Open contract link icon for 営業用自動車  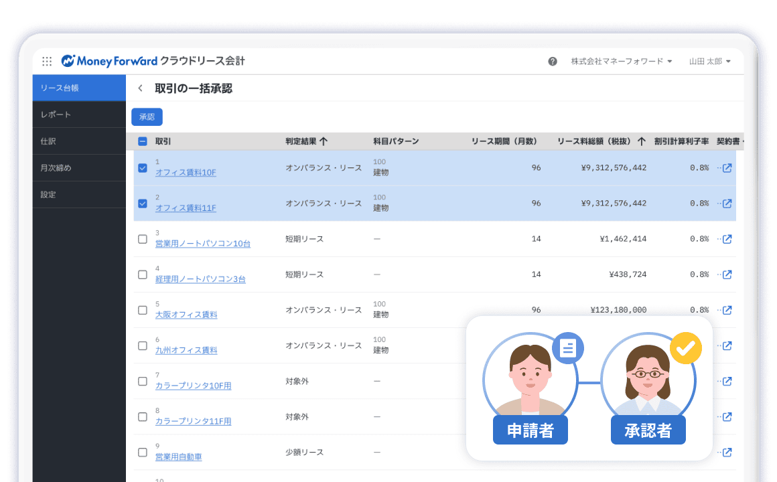click(727, 453)
